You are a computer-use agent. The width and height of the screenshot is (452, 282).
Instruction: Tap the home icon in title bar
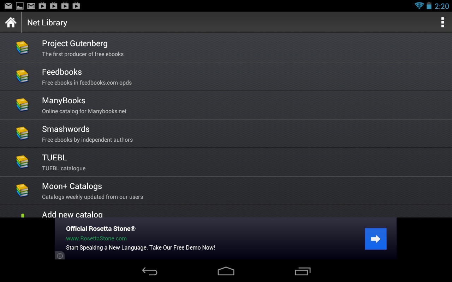tap(11, 23)
